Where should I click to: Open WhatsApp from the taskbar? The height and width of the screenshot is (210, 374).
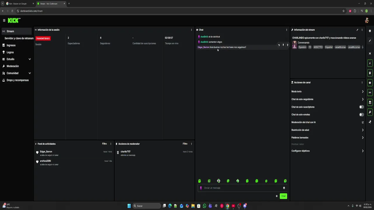pyautogui.click(x=205, y=206)
